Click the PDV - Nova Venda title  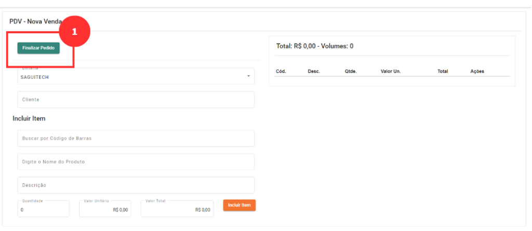point(35,22)
